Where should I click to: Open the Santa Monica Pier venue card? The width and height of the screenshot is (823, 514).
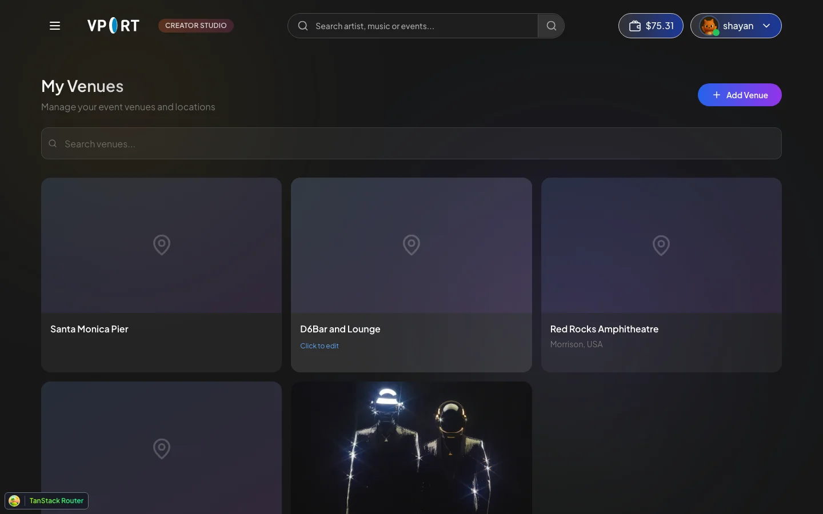point(162,275)
